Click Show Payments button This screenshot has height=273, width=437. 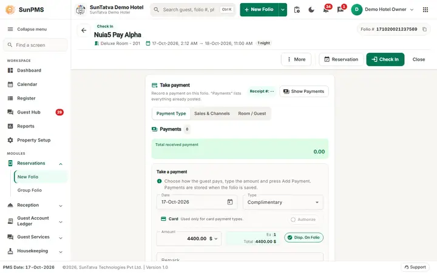(x=304, y=92)
